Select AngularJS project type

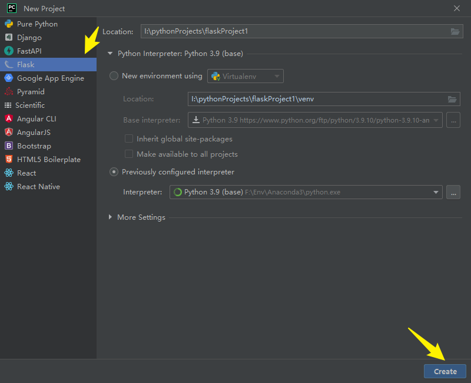click(x=48, y=132)
